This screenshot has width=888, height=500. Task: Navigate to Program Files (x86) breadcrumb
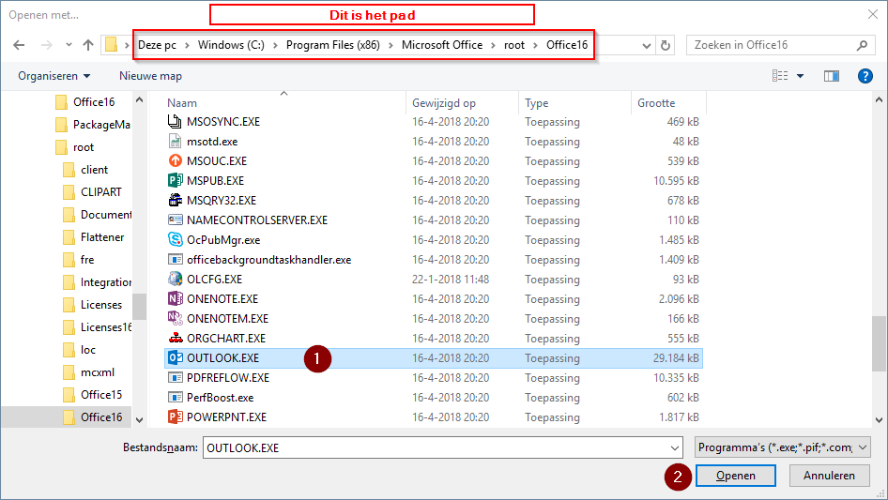[333, 45]
